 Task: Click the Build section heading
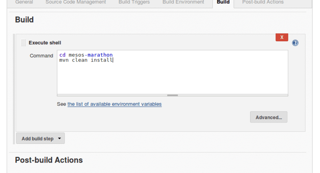pyautogui.click(x=24, y=20)
